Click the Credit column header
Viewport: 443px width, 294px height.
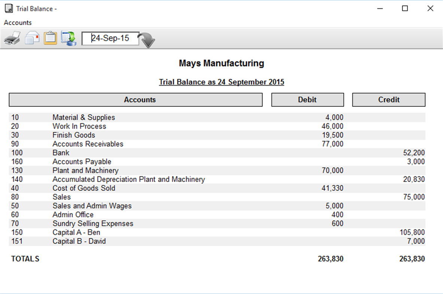pos(388,100)
